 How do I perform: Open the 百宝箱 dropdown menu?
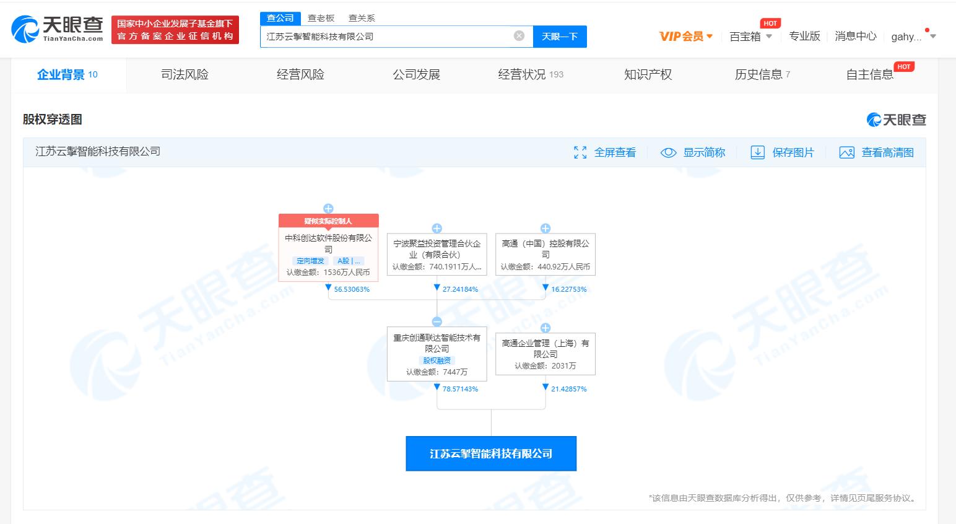[x=750, y=37]
